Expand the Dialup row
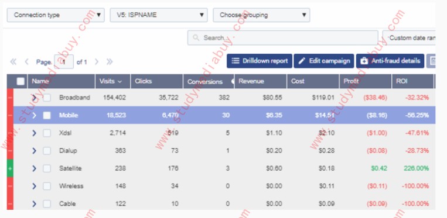Viewport: 447px width, 218px height. pos(34,151)
